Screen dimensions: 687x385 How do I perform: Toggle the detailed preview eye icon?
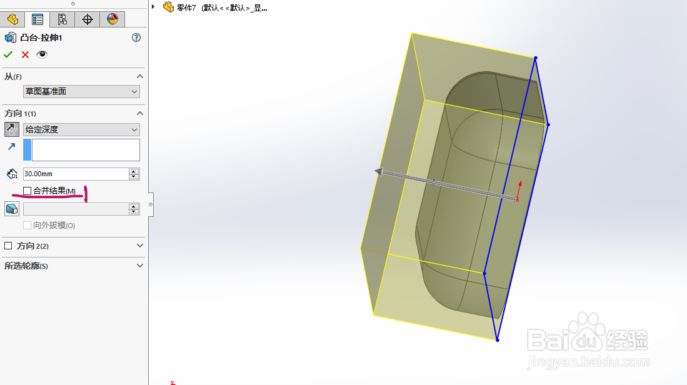point(41,54)
